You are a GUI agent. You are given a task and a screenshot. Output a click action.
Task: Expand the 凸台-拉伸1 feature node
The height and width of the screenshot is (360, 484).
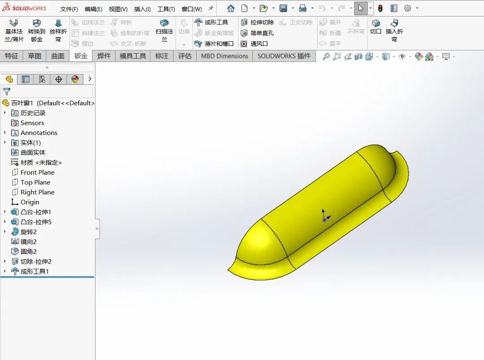(x=5, y=212)
